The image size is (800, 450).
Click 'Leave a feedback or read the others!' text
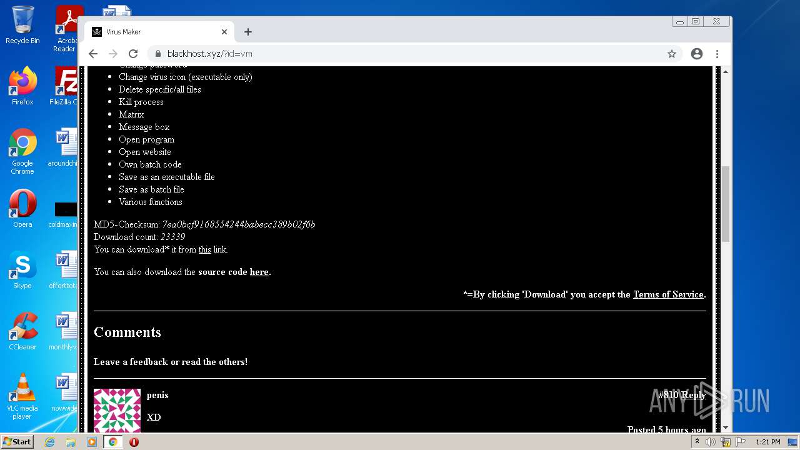[x=171, y=362]
